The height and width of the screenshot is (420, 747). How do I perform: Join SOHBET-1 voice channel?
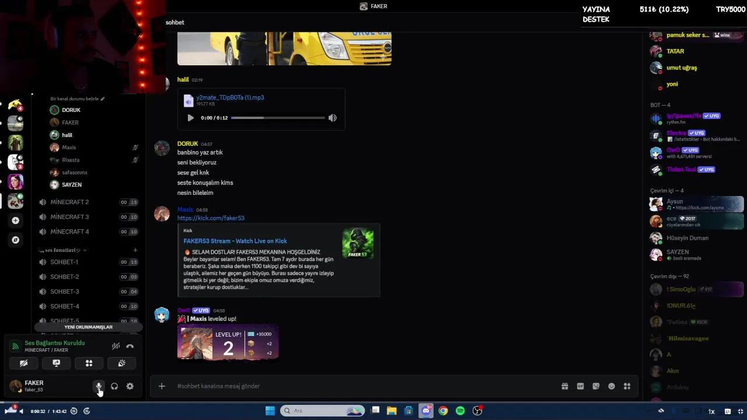[x=89, y=262]
